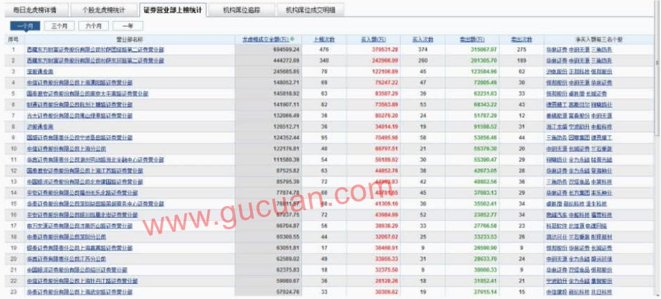Screen dimensions: 661x299
Task: Open 沪股通专用 brokerage link in row 8
Action: tap(40, 127)
